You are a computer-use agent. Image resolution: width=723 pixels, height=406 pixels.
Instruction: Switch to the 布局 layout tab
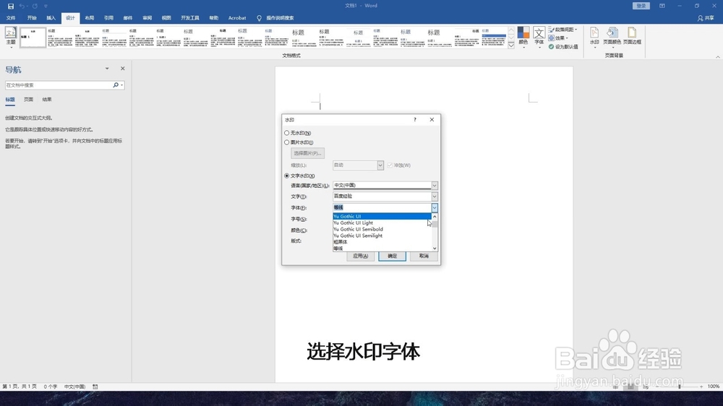[x=90, y=18]
